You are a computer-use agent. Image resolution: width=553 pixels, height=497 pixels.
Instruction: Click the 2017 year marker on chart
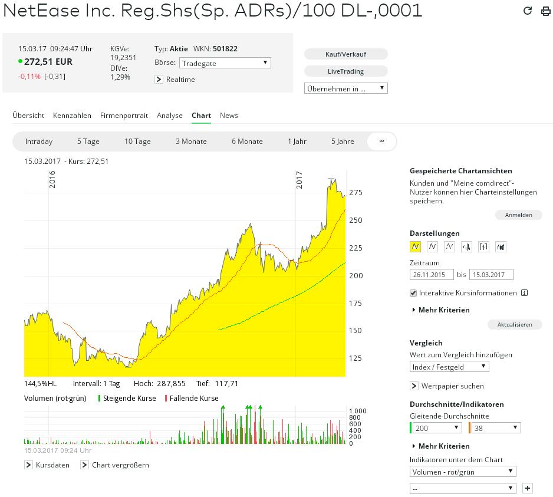click(299, 180)
